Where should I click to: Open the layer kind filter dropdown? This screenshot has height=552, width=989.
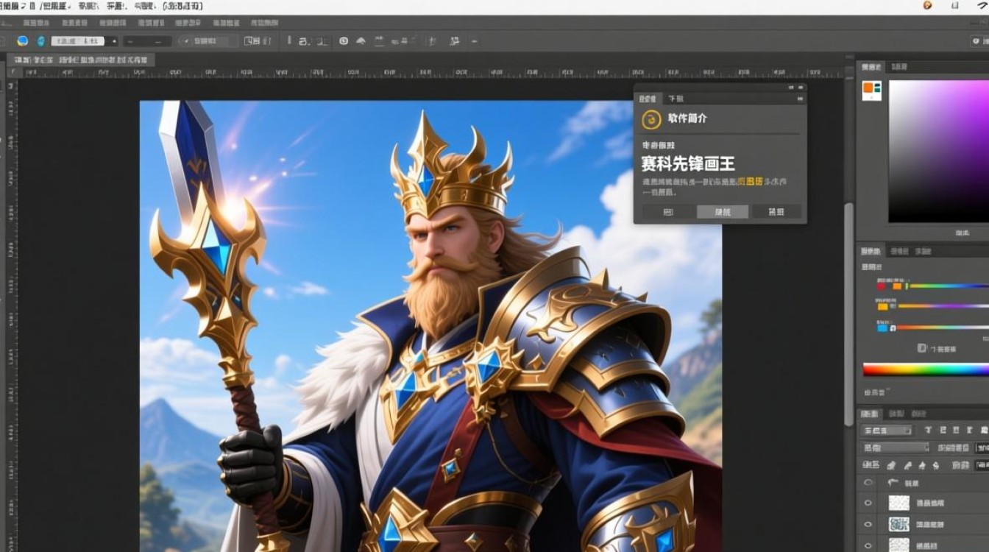pyautogui.click(x=887, y=431)
